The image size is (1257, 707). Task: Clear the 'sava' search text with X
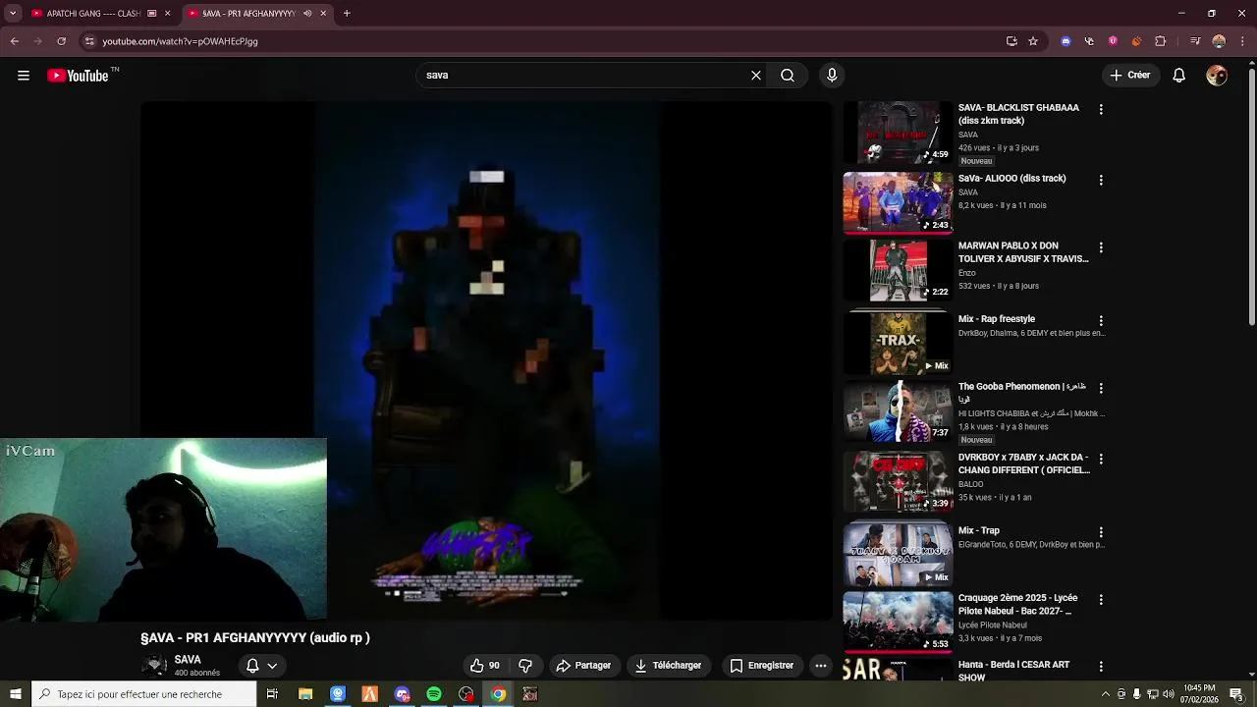pyautogui.click(x=756, y=76)
